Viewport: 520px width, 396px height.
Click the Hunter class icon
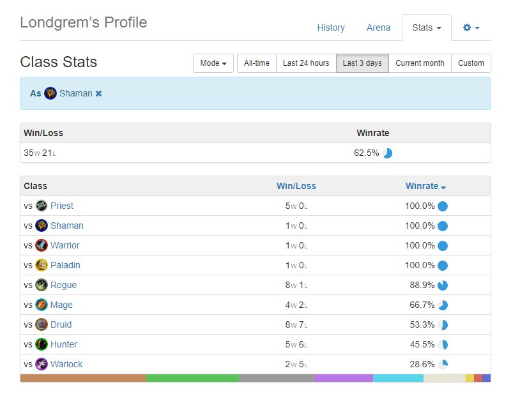click(42, 344)
